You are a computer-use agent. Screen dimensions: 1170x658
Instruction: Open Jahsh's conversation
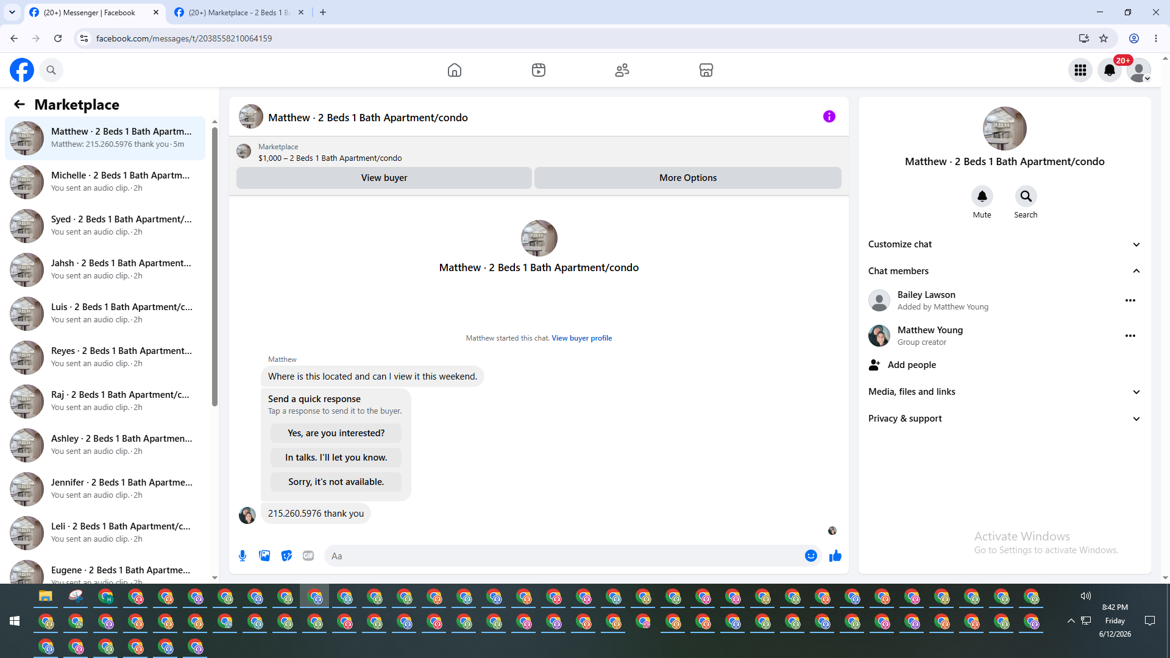105,270
